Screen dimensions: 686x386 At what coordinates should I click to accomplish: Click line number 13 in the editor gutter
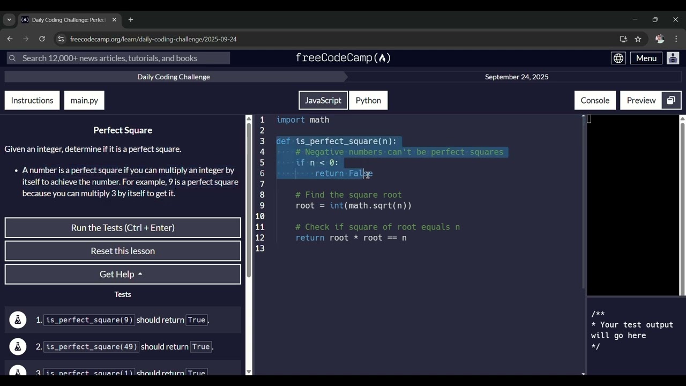(260, 248)
